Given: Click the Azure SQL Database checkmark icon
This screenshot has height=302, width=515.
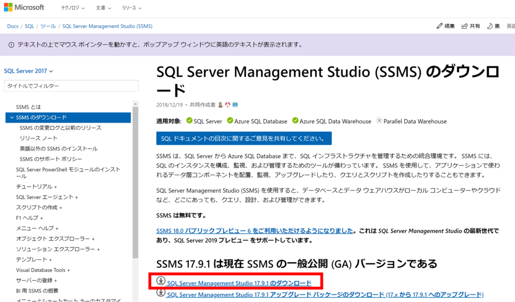Looking at the screenshot, I should (x=230, y=121).
